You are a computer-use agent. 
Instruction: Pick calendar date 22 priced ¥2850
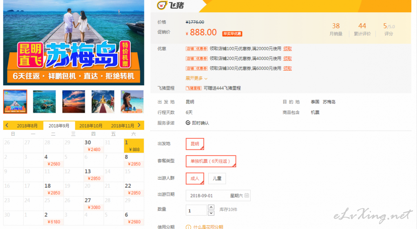click(134, 189)
